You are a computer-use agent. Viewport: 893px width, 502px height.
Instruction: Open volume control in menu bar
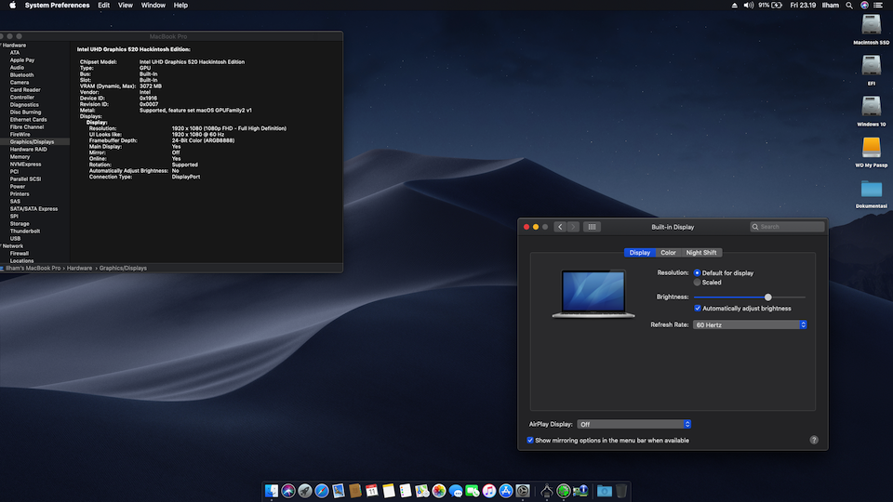pos(748,6)
